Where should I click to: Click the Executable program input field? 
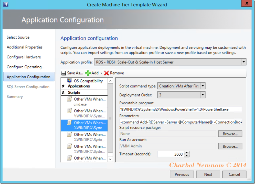tap(181, 109)
